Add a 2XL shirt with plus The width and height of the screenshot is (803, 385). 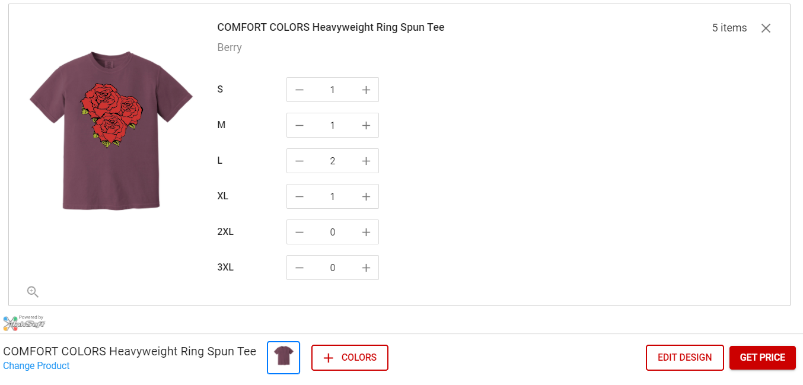coord(366,232)
